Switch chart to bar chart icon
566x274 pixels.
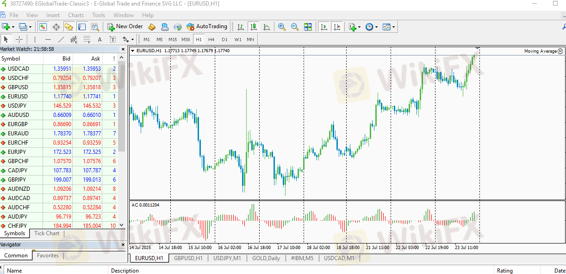pyautogui.click(x=240, y=27)
